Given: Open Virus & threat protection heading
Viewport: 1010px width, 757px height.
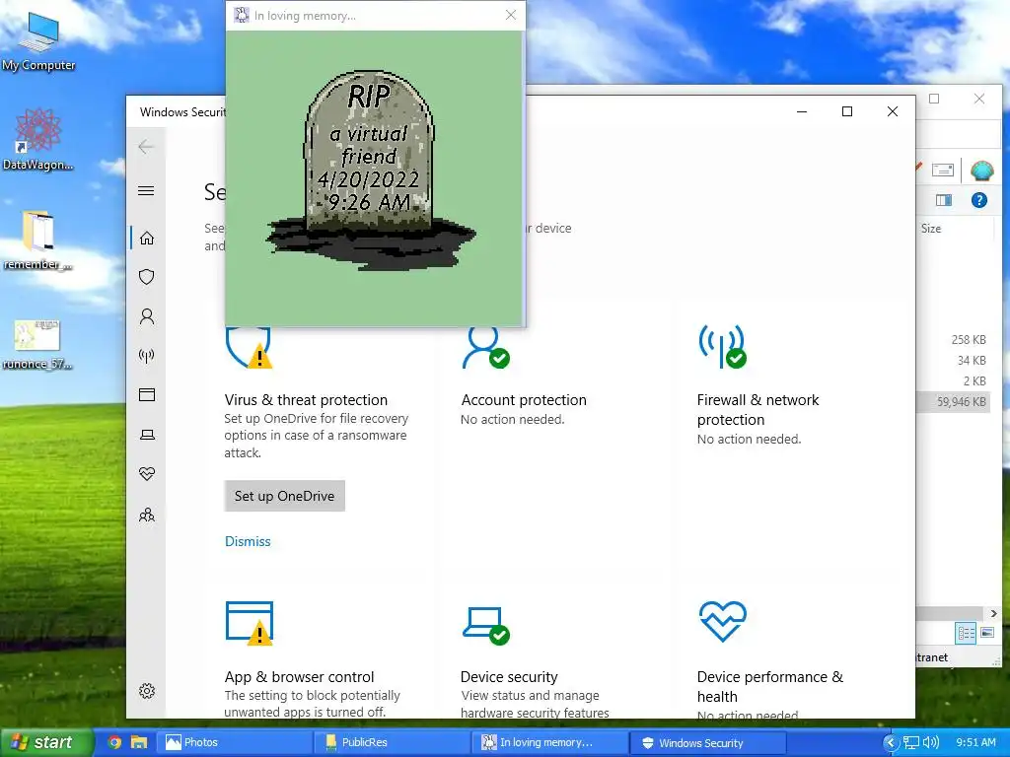Looking at the screenshot, I should point(306,400).
